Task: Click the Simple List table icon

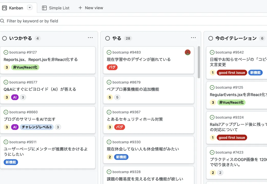Action: [44, 8]
